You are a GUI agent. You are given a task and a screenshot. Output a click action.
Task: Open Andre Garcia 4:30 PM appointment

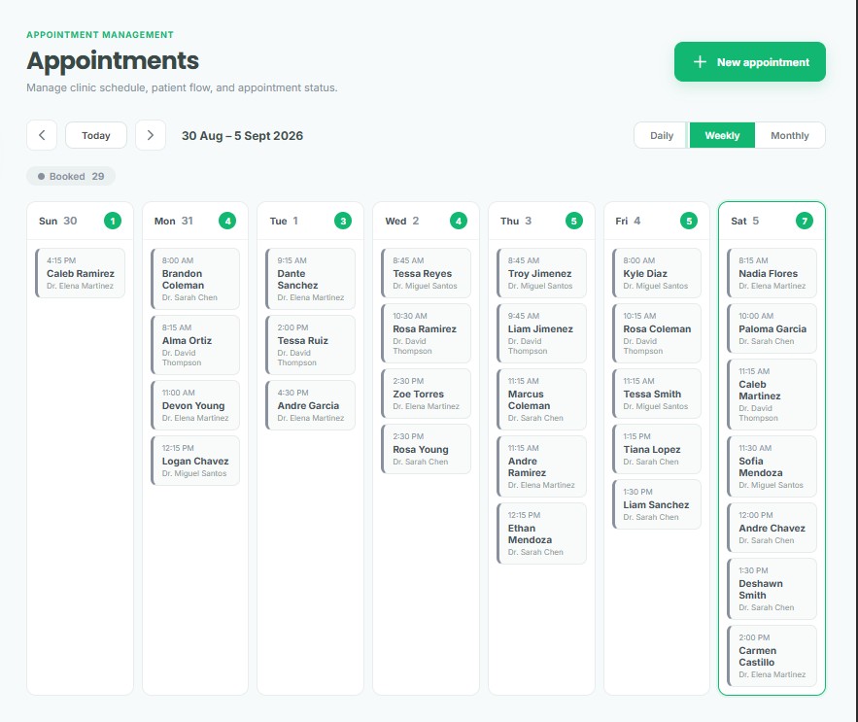pyautogui.click(x=310, y=405)
